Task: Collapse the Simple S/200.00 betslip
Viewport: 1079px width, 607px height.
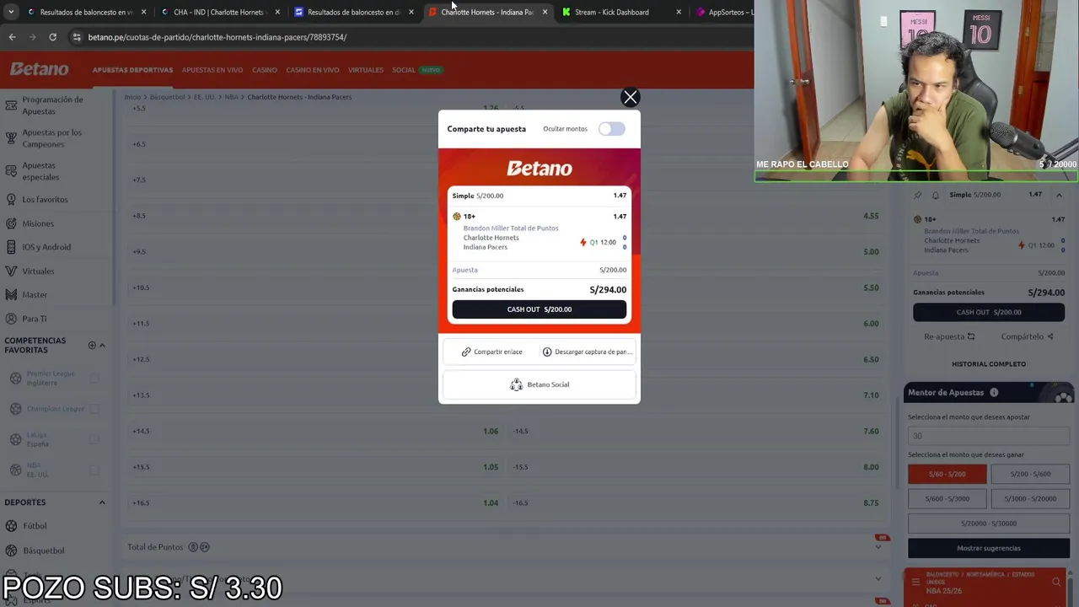Action: coord(1059,195)
